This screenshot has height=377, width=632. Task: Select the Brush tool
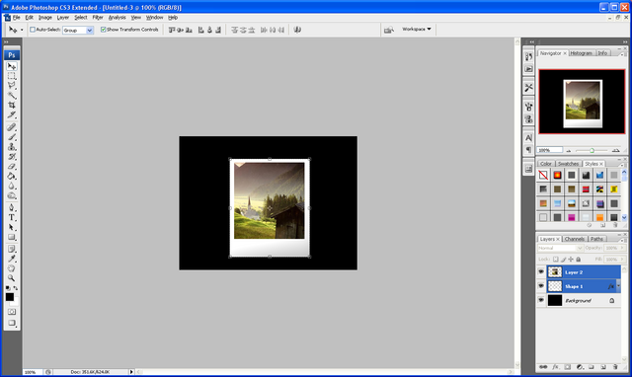click(12, 137)
